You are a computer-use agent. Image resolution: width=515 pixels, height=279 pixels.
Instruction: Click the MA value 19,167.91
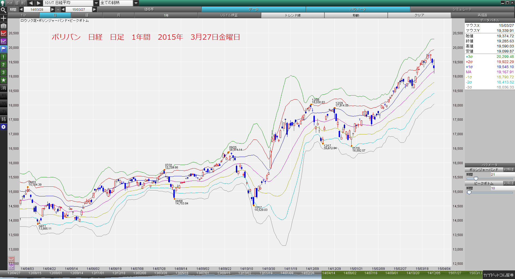(x=505, y=72)
